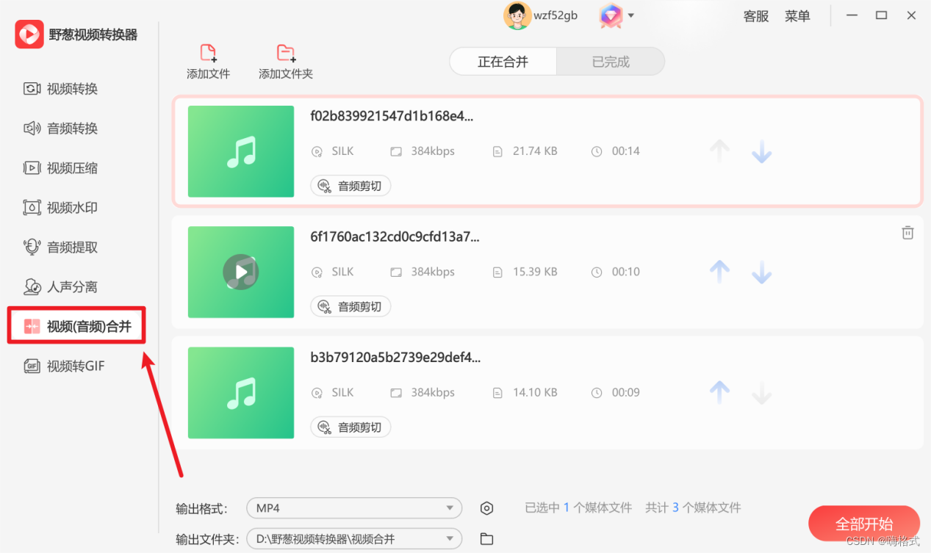Start merging with the 全部开始 button
Viewport: 931px width, 553px height.
864,523
